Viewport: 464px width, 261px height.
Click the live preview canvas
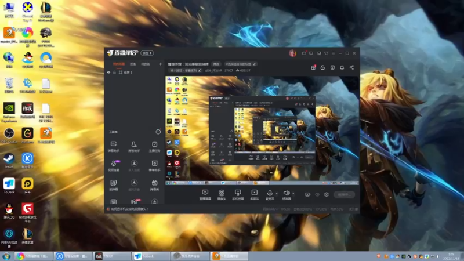click(x=262, y=130)
